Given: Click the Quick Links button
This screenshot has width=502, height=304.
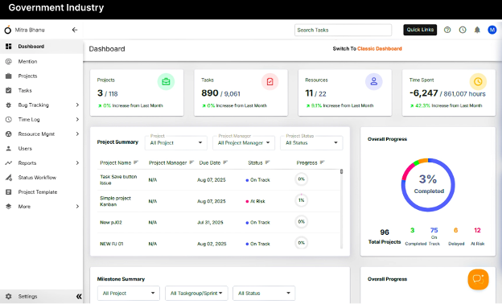Looking at the screenshot, I should click(x=420, y=30).
